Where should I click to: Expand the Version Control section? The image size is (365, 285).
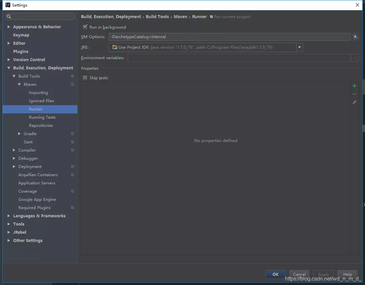[9, 60]
